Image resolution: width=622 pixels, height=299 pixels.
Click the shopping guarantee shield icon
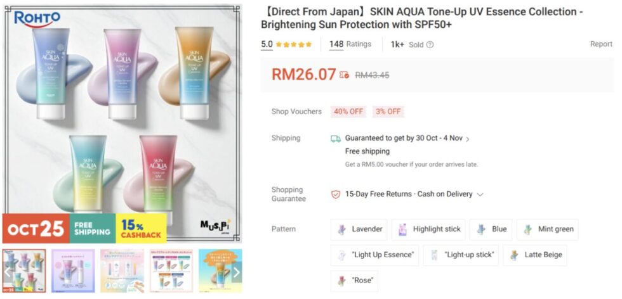pos(336,194)
